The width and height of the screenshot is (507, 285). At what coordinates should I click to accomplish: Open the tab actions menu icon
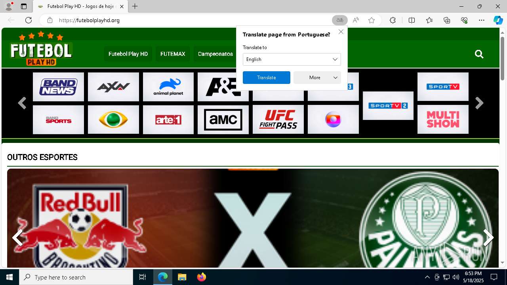tap(24, 6)
